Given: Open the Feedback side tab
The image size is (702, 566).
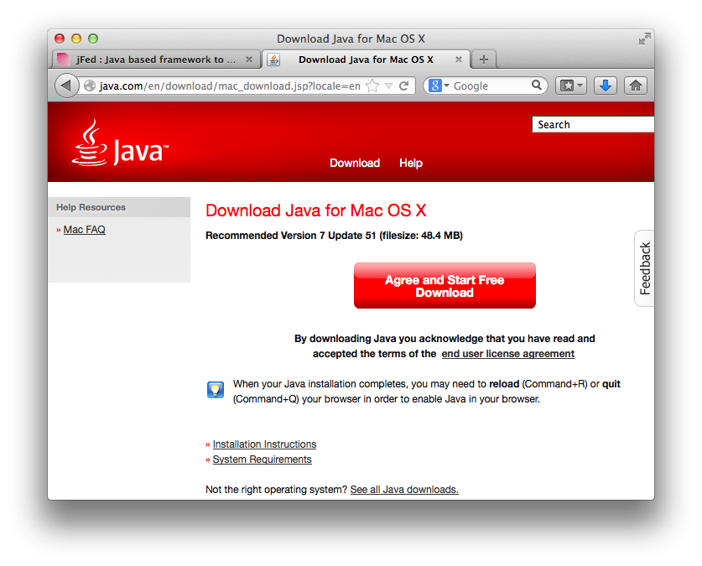Looking at the screenshot, I should click(645, 268).
